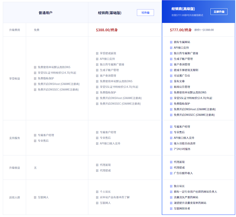Click the icon beside 新闻公告管理
Image resolution: width=236 pixels, height=217 pixels.
coord(171,87)
